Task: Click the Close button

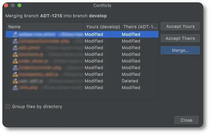Action: point(186,120)
